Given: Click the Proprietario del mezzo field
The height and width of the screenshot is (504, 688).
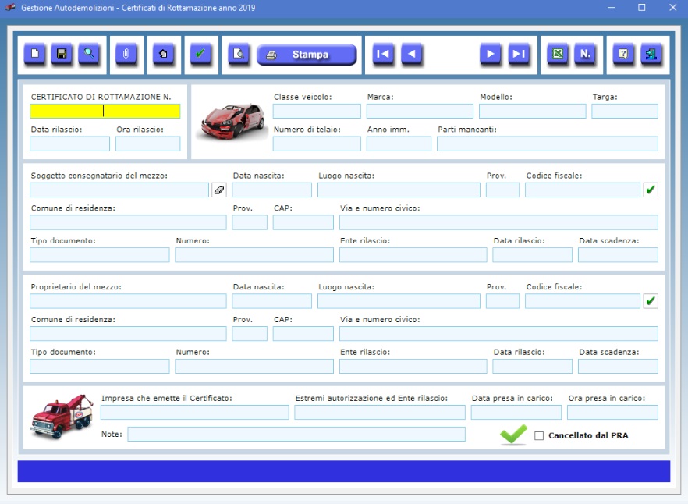Looking at the screenshot, I should tap(128, 300).
